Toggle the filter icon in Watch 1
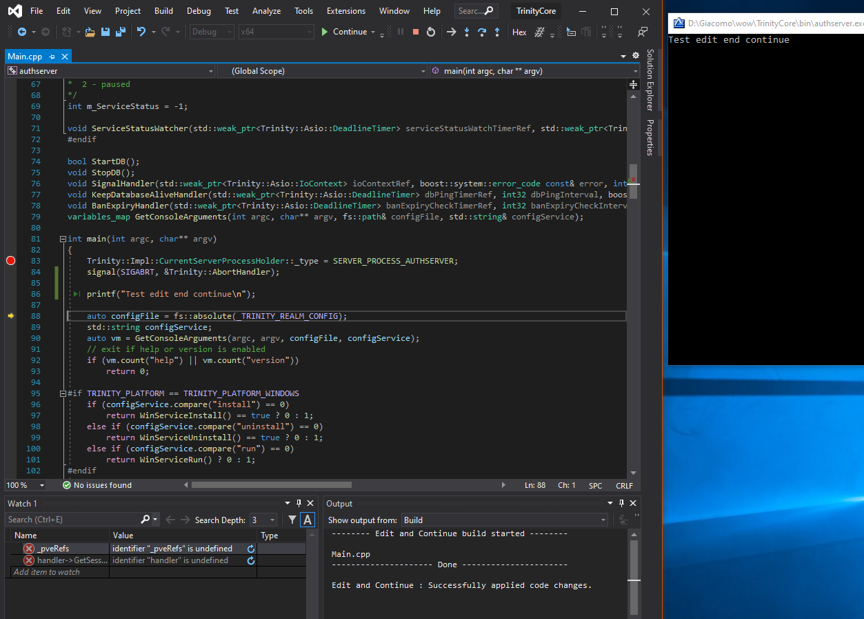This screenshot has width=864, height=619. (294, 519)
